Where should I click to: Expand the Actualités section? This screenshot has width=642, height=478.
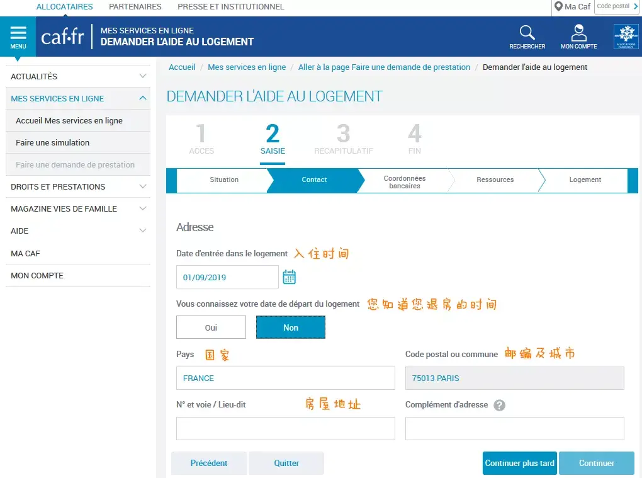coord(78,76)
